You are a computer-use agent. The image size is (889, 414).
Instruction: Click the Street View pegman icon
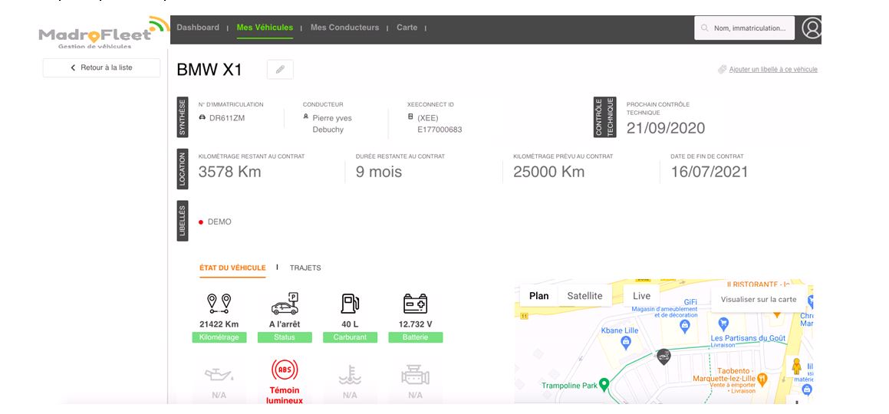click(x=797, y=366)
